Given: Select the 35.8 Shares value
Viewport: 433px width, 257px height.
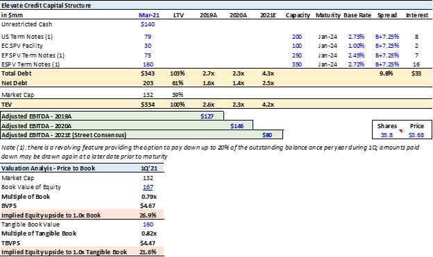Looking at the screenshot, I should pos(387,135).
